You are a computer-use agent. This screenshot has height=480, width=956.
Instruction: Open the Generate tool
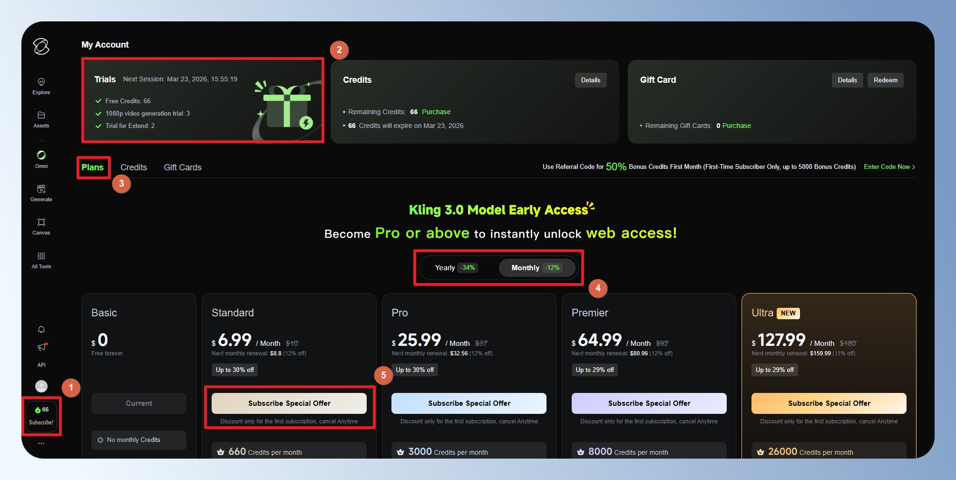point(41,193)
